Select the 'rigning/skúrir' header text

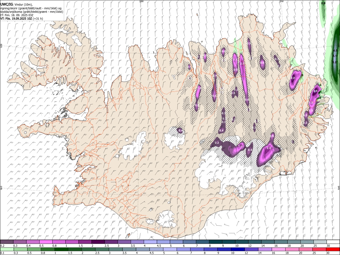coord(9,8)
